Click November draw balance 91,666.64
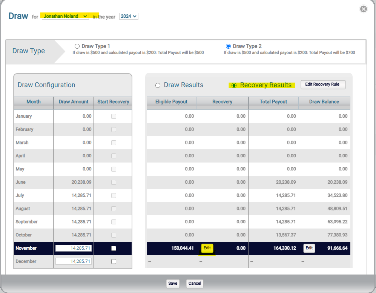The width and height of the screenshot is (376, 293). tap(338, 248)
